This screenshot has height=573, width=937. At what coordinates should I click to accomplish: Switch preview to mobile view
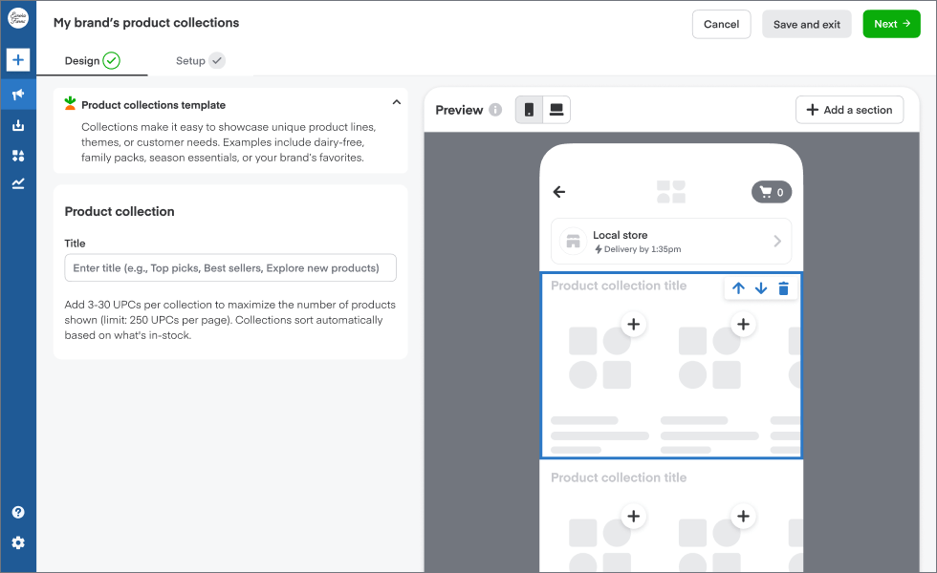coord(530,109)
